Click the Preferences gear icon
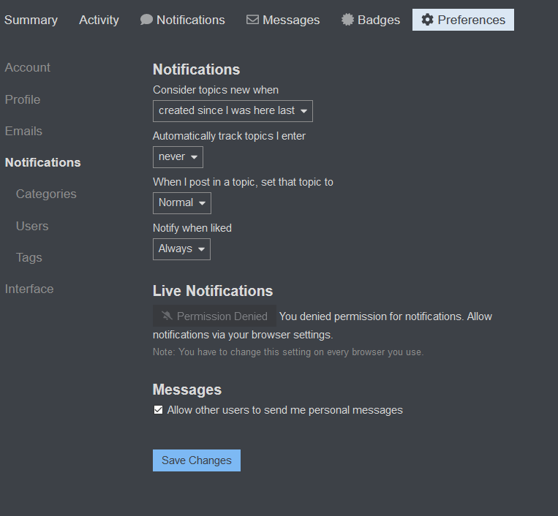This screenshot has width=558, height=516. click(427, 20)
